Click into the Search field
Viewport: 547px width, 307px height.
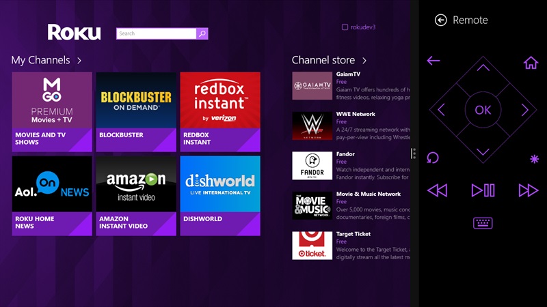[x=157, y=33]
